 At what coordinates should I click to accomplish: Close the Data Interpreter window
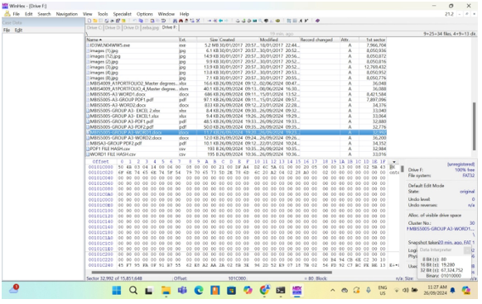point(468,250)
